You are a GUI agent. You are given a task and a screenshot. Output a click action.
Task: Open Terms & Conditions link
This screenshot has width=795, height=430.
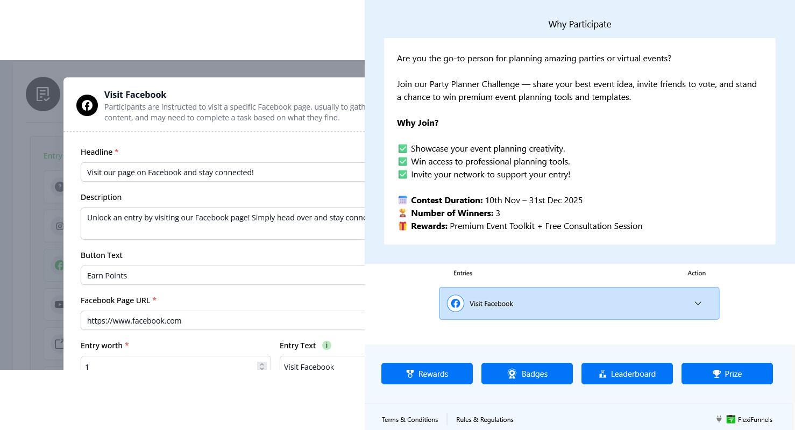[x=410, y=420]
